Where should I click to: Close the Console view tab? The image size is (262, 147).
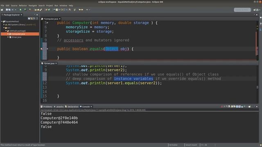click(91, 107)
